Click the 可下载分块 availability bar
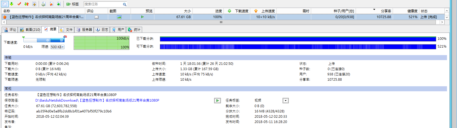 pos(298,46)
